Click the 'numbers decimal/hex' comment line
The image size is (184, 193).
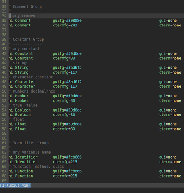point(32,91)
